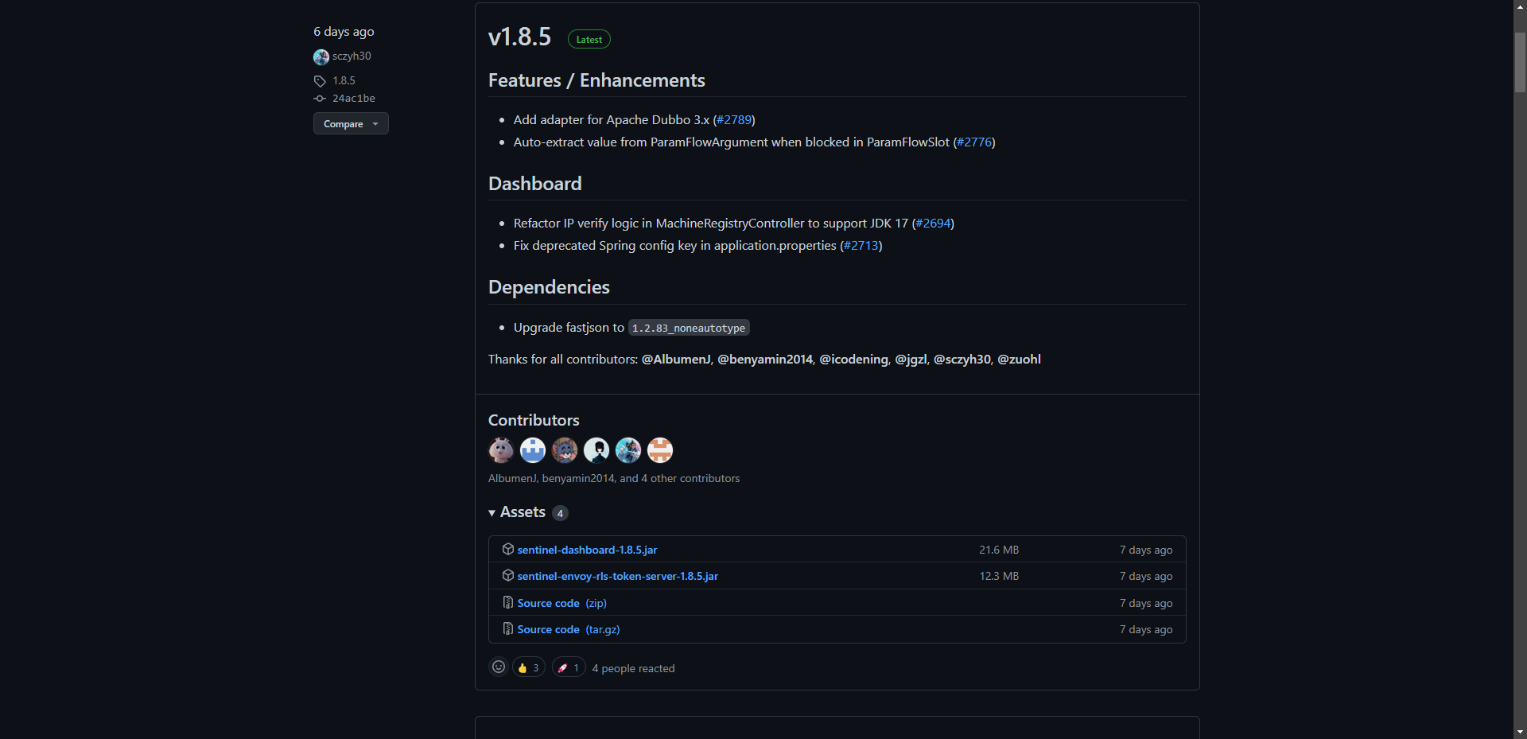Viewport: 1527px width, 739px height.
Task: Open @zuohl mention
Action: 1019,359
